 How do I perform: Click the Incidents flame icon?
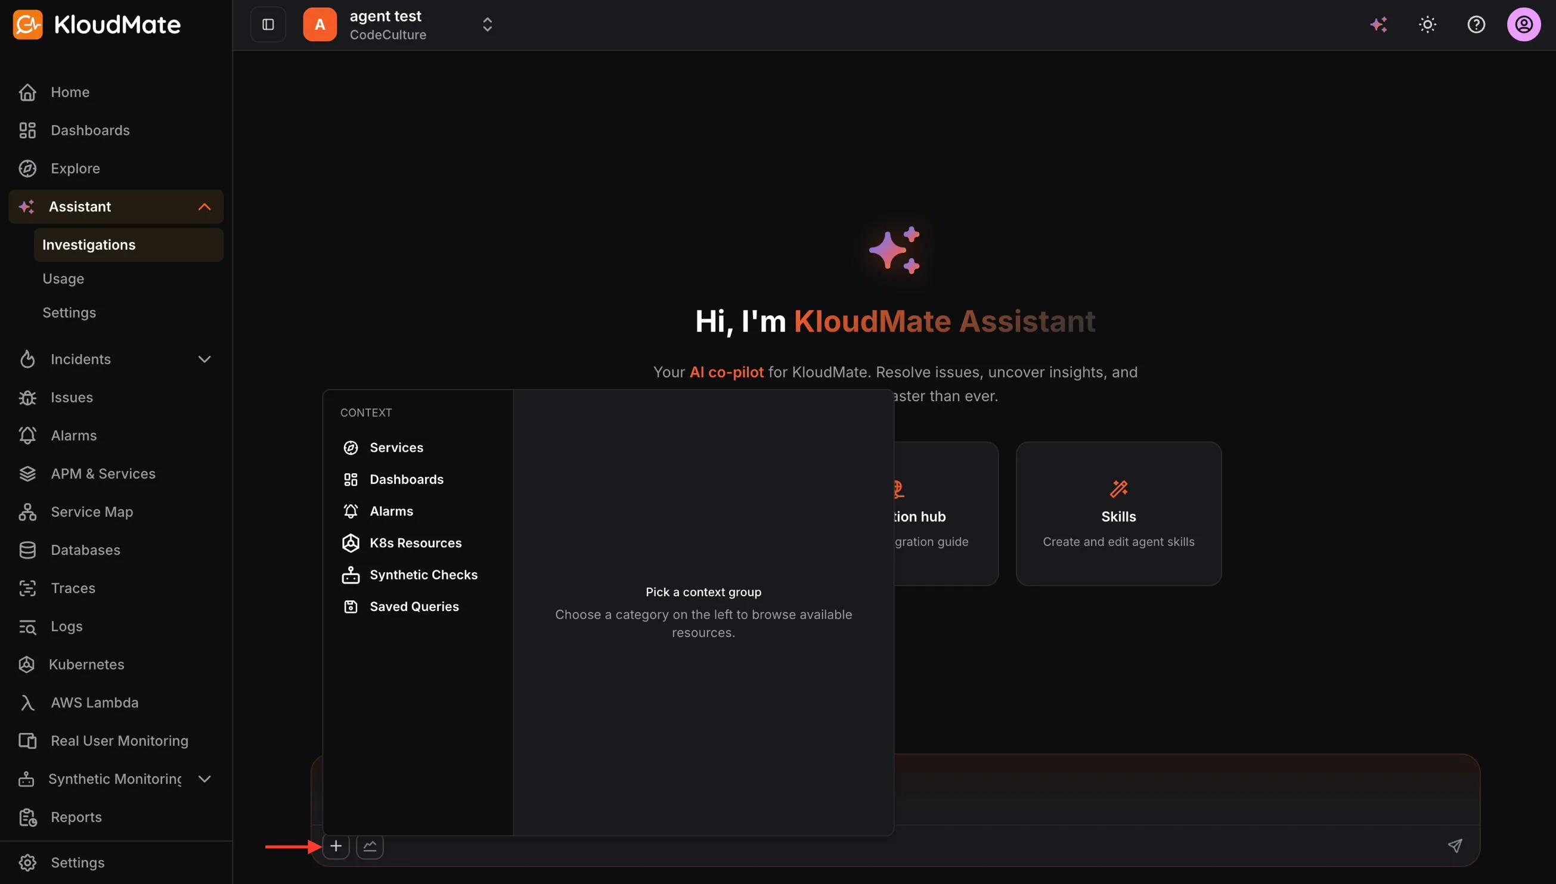tap(27, 359)
